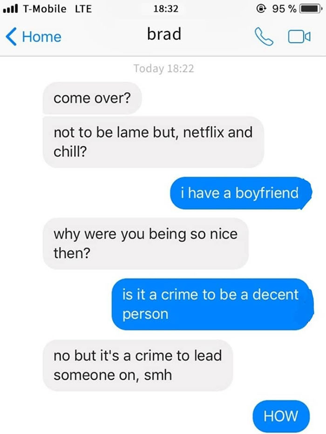Open brad's contact name header
Screen dimensions: 326x434
pyautogui.click(x=164, y=34)
